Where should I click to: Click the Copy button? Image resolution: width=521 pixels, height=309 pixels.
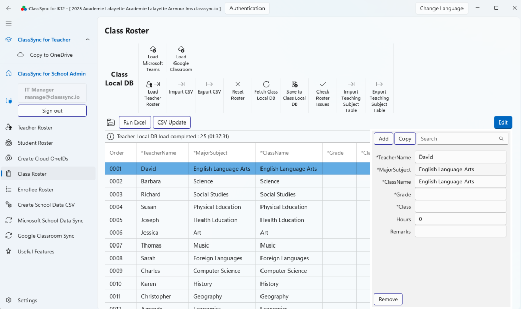(x=404, y=139)
